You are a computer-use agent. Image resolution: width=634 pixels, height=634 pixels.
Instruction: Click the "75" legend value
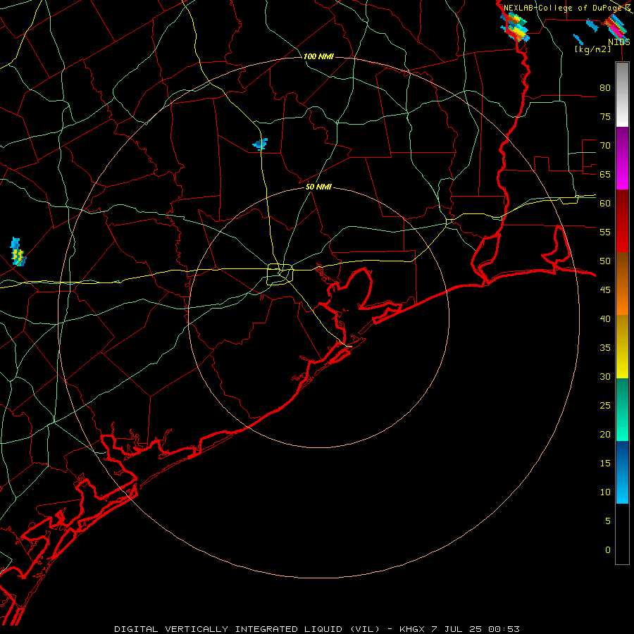(x=605, y=117)
